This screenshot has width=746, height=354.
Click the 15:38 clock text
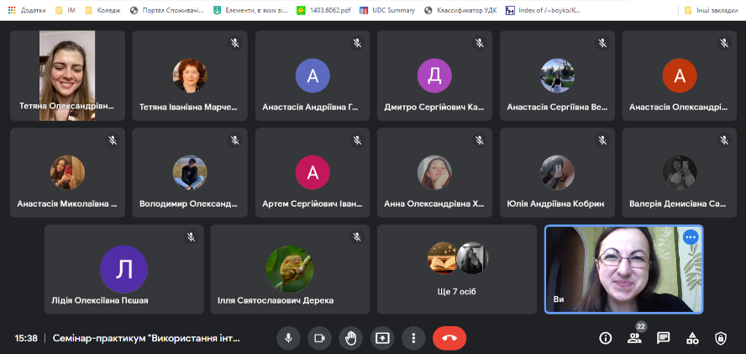point(26,339)
